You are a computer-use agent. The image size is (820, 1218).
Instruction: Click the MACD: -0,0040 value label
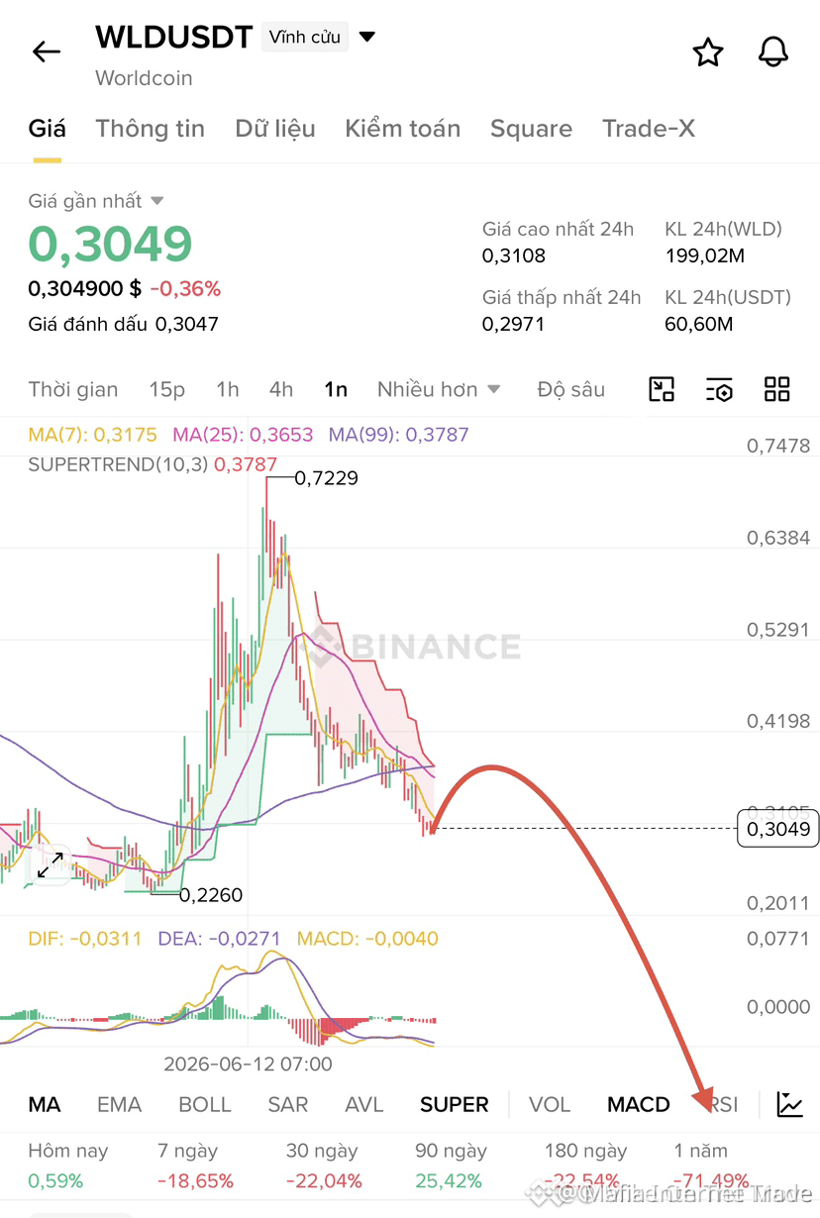point(367,938)
